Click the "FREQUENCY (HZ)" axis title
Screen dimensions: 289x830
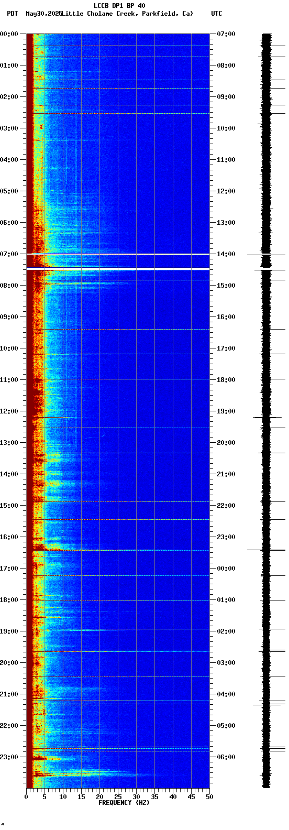point(124,803)
